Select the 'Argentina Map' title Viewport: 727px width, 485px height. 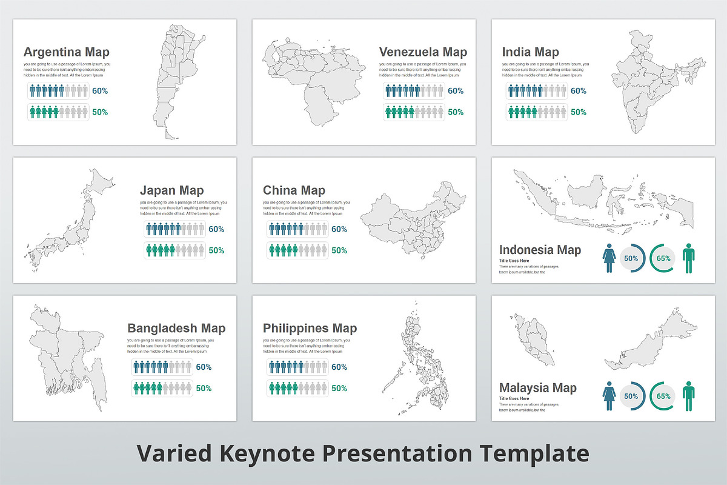(67, 52)
